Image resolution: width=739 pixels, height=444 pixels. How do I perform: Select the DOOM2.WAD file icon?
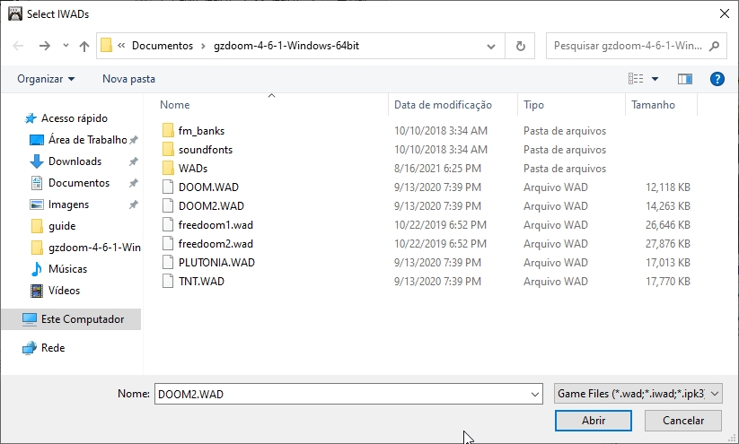[x=168, y=205]
